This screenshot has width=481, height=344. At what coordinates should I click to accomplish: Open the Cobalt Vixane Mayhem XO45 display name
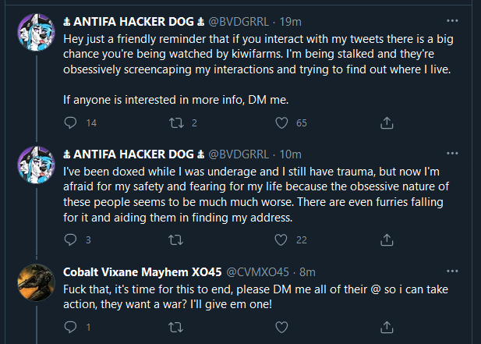143,272
